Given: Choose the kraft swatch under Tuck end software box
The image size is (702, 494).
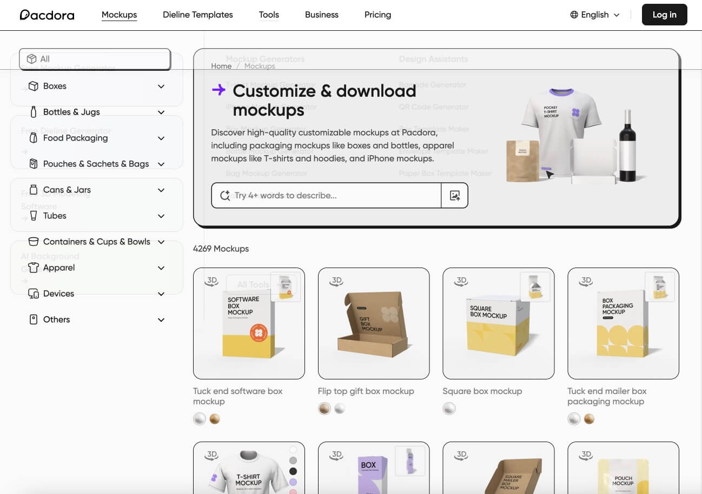Looking at the screenshot, I should pyautogui.click(x=215, y=419).
